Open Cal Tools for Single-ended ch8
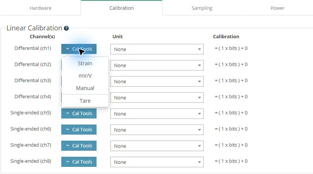Image resolution: width=313 pixels, height=174 pixels. click(79, 162)
